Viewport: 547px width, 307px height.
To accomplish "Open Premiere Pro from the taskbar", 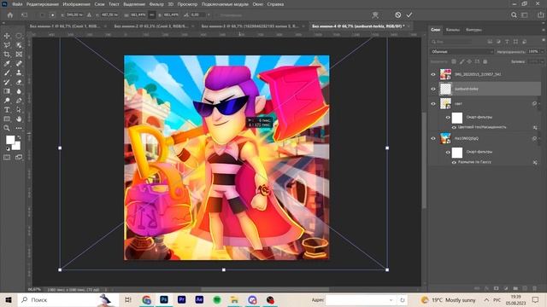I will point(181,299).
